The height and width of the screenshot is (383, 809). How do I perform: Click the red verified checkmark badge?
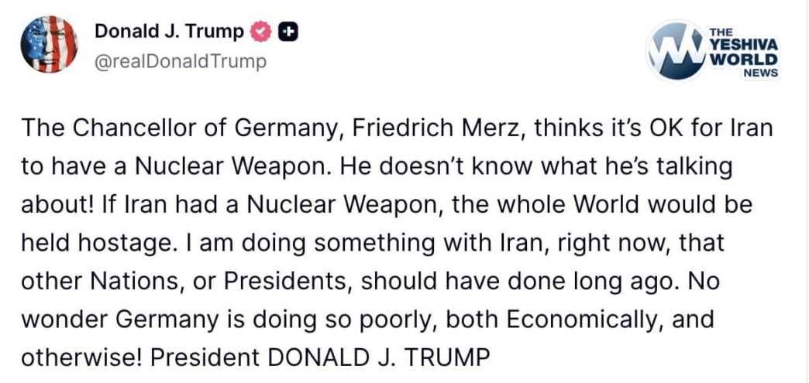coord(263,32)
